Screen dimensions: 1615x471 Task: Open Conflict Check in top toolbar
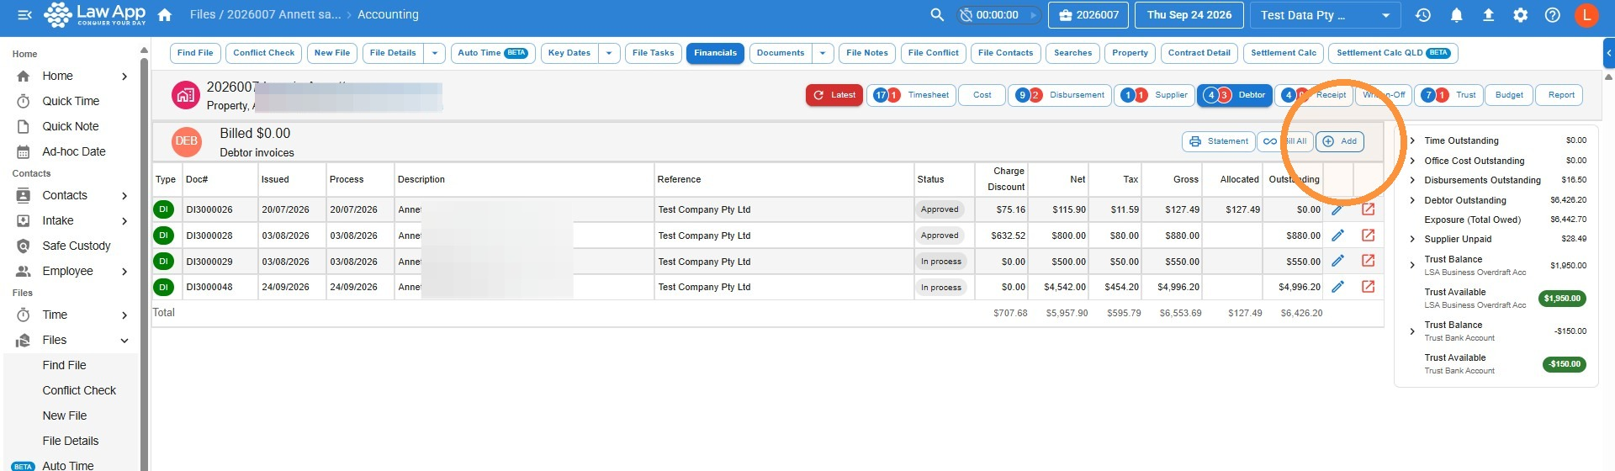(264, 53)
